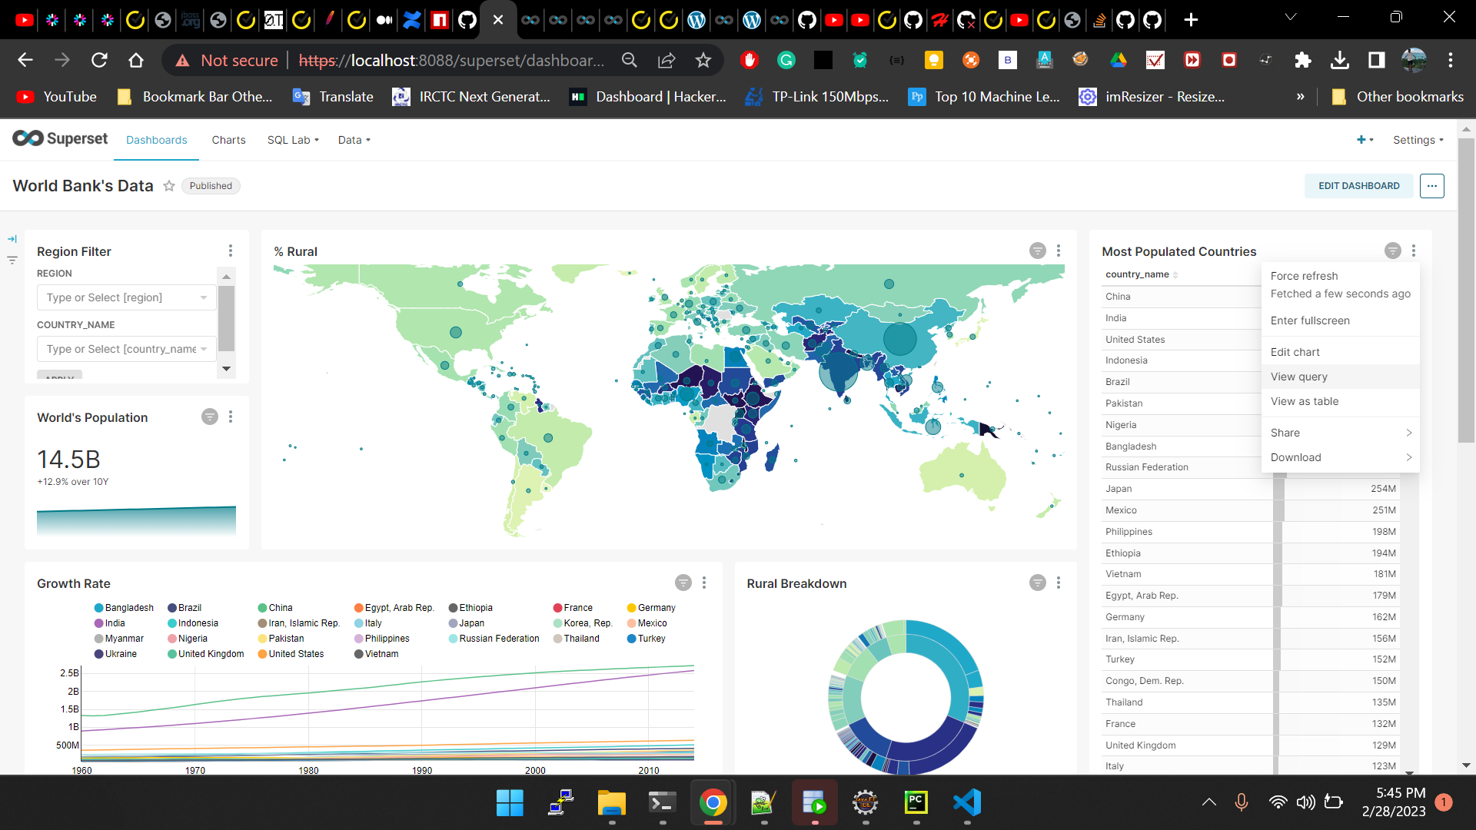
Task: Open the Data menu
Action: click(354, 140)
